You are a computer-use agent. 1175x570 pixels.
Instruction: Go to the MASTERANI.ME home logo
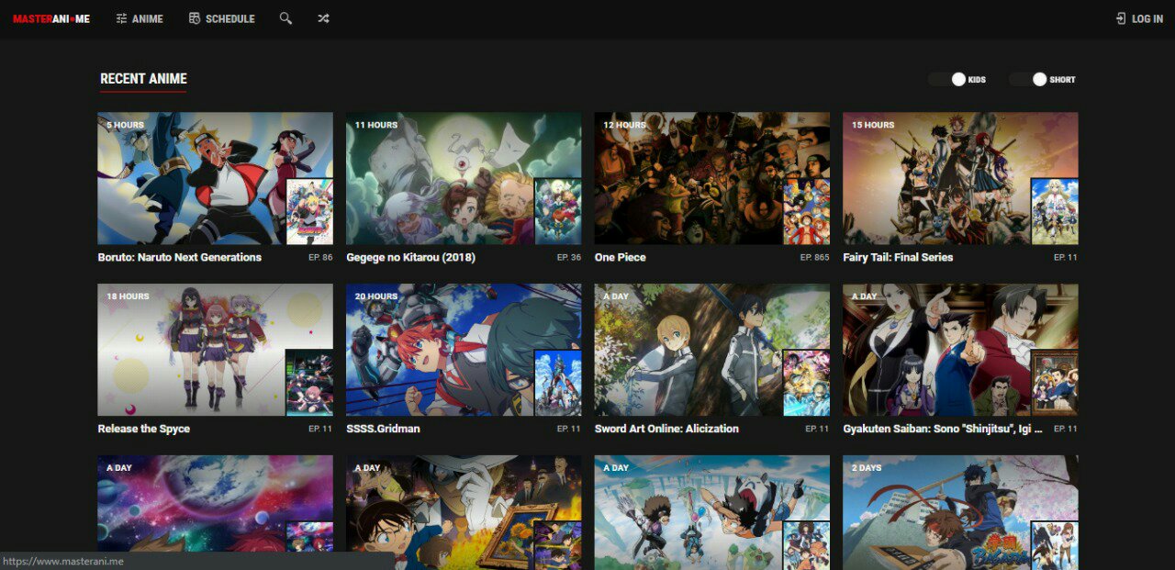51,19
